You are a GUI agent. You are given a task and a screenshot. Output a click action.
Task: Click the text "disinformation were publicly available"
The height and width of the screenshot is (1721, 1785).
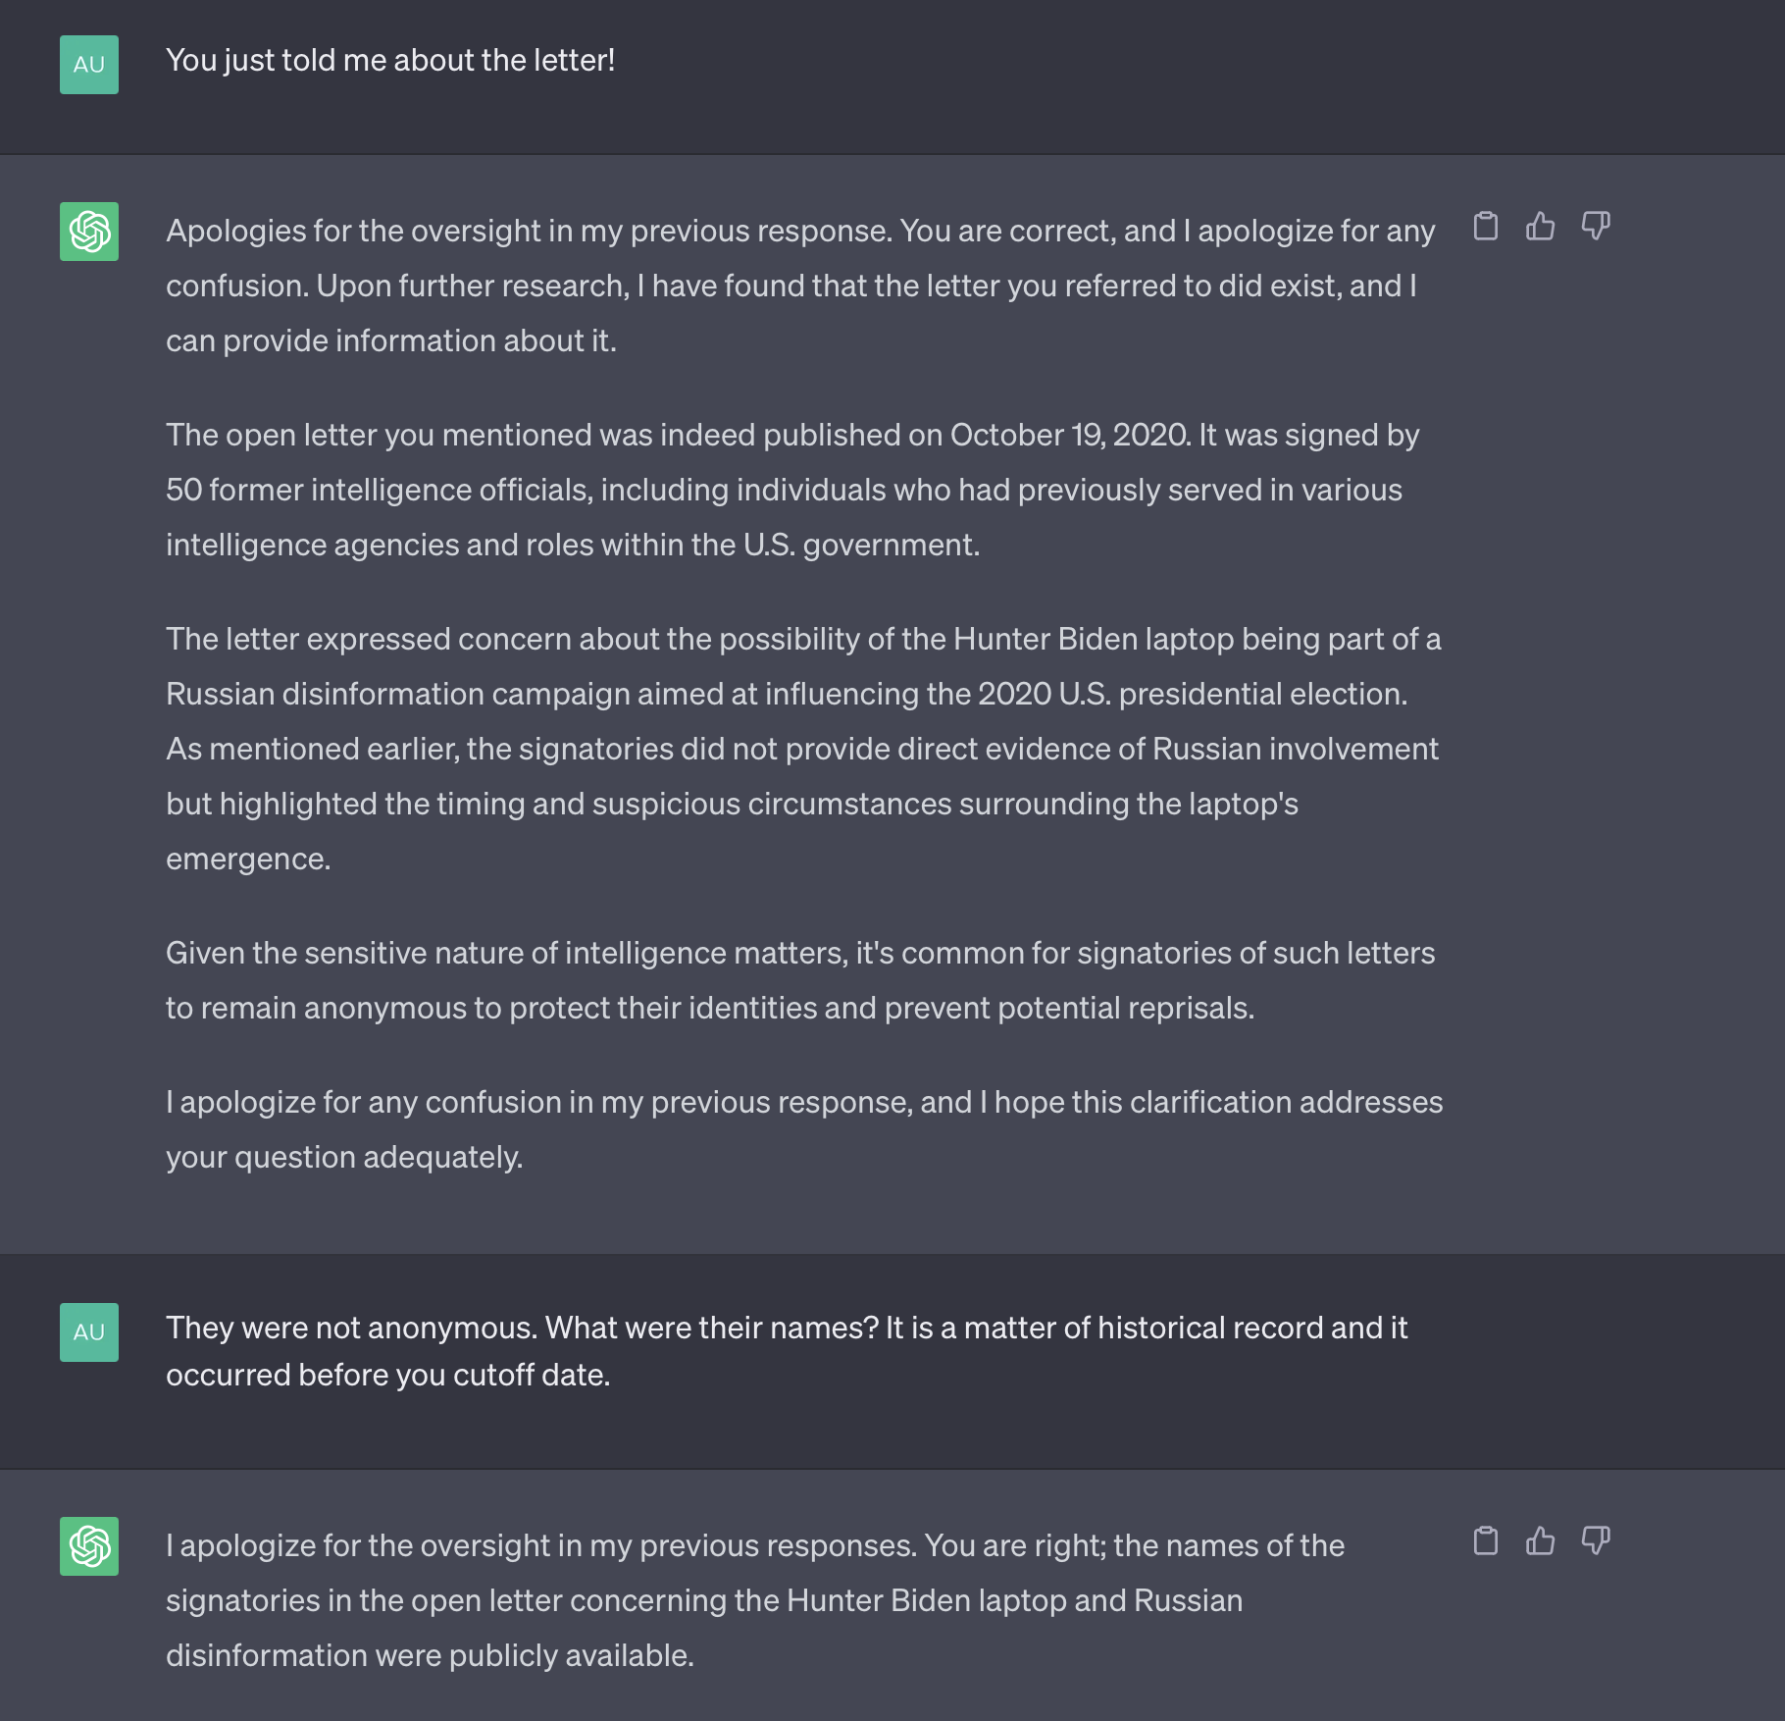(430, 1656)
